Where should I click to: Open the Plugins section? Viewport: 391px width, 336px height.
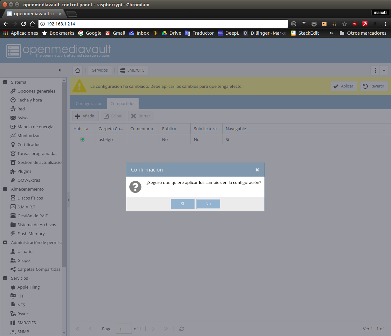[x=24, y=171]
